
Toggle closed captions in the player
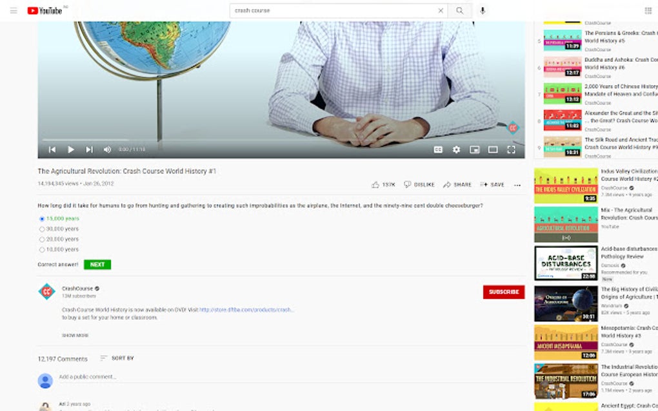437,149
